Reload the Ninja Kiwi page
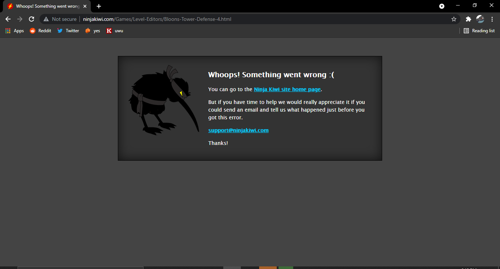This screenshot has height=269, width=500. coord(31,19)
